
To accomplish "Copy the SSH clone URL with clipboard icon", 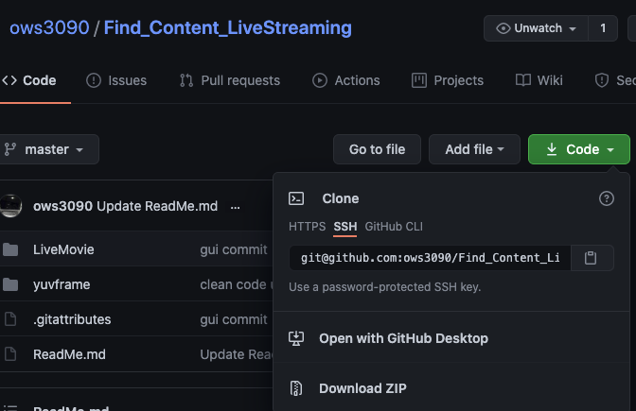I will [x=591, y=258].
